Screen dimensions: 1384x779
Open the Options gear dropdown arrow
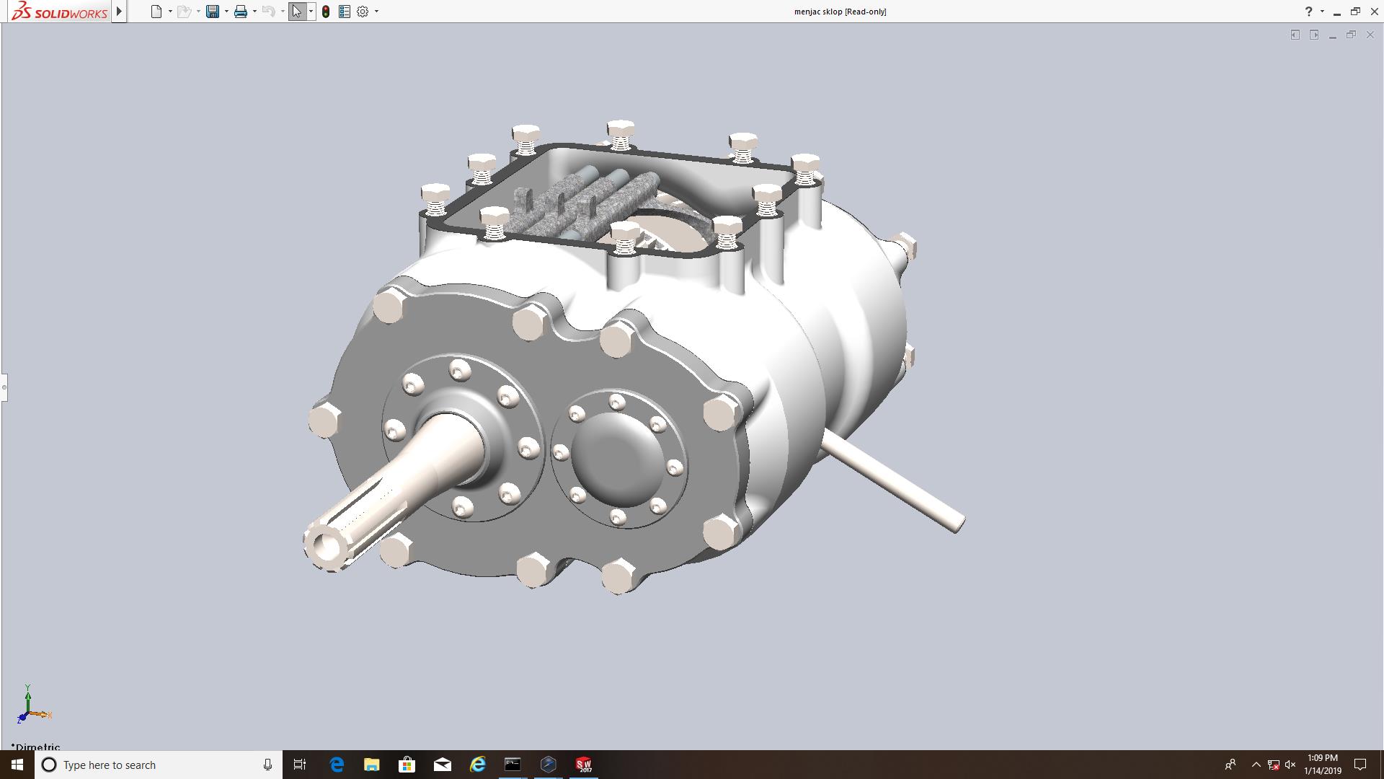[x=376, y=12]
